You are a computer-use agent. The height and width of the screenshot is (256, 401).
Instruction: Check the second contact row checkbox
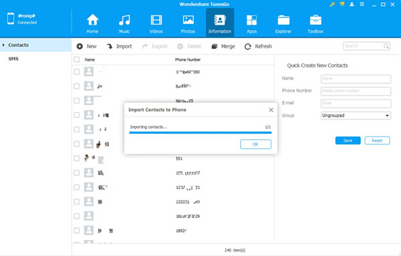coord(77,86)
